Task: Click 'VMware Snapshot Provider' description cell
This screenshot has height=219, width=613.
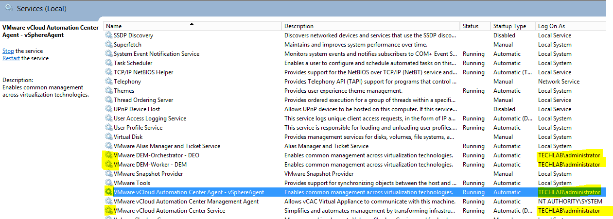Action: [x=319, y=174]
